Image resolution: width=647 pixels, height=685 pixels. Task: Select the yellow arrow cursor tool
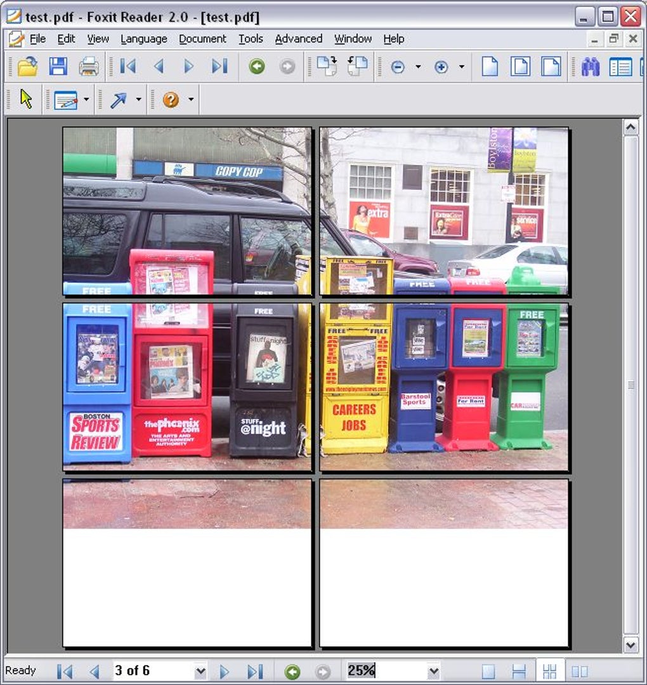pos(26,99)
